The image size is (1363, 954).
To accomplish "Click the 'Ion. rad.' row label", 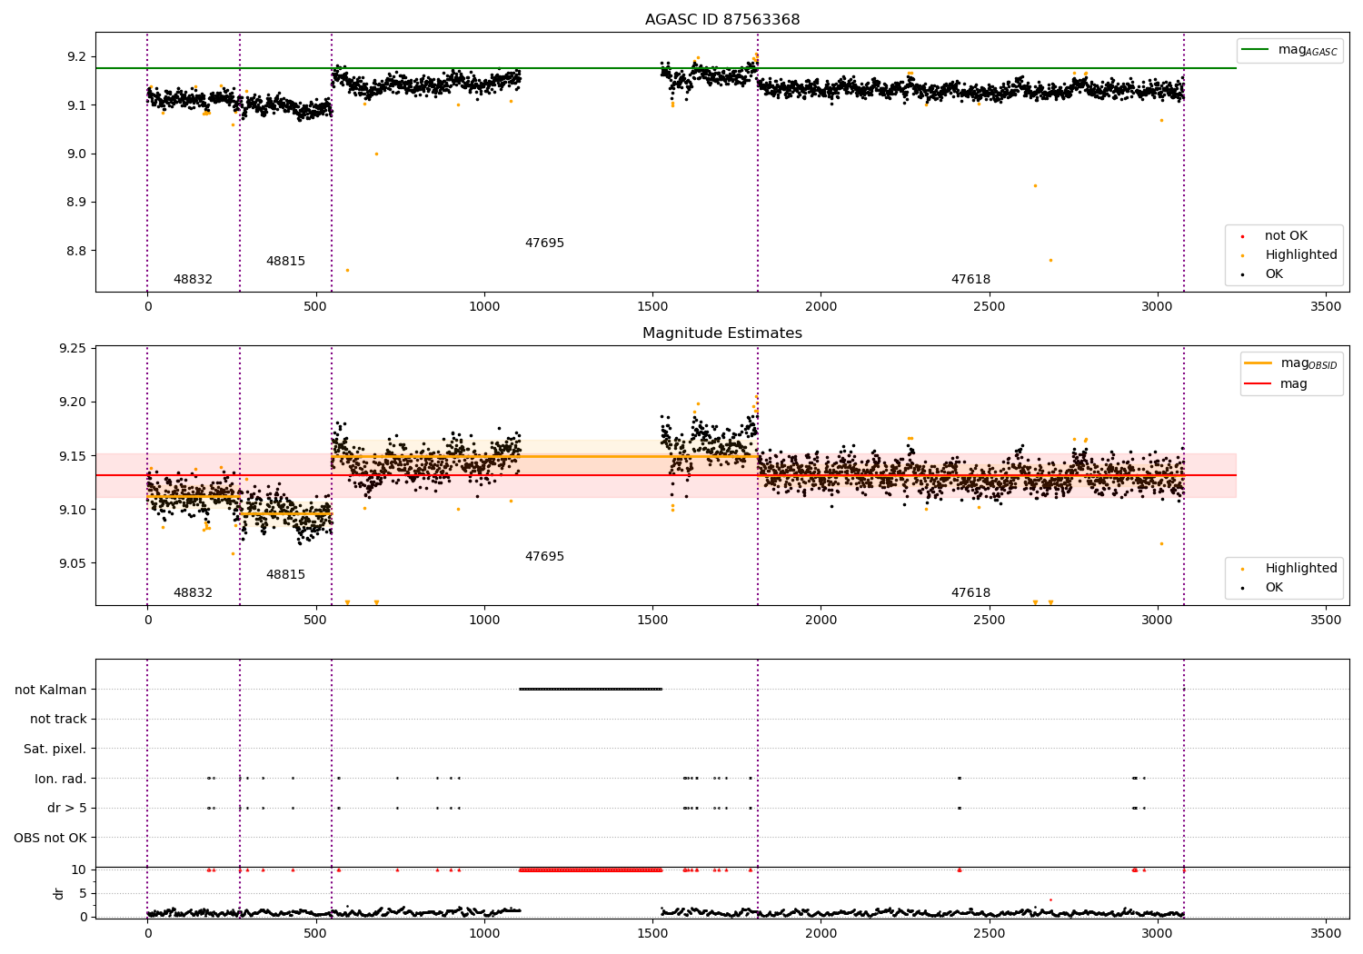I will pyautogui.click(x=61, y=780).
